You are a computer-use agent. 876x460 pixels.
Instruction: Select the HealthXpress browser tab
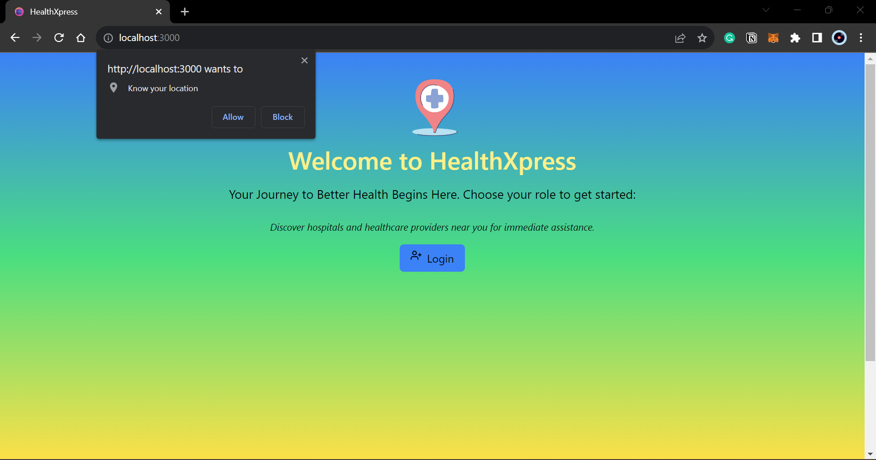(87, 12)
